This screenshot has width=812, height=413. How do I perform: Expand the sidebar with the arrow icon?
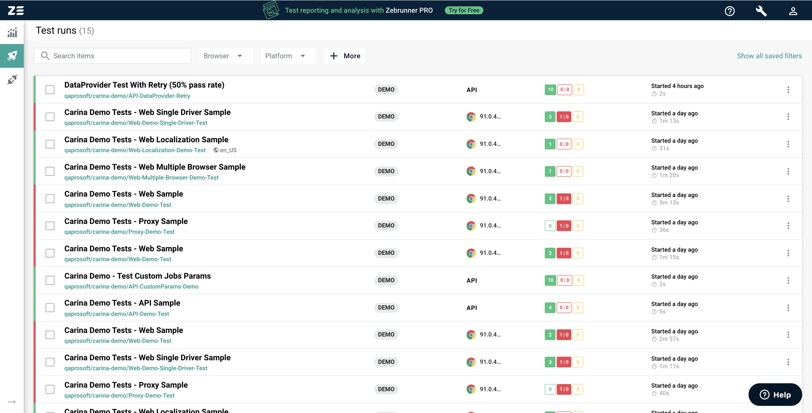click(12, 402)
